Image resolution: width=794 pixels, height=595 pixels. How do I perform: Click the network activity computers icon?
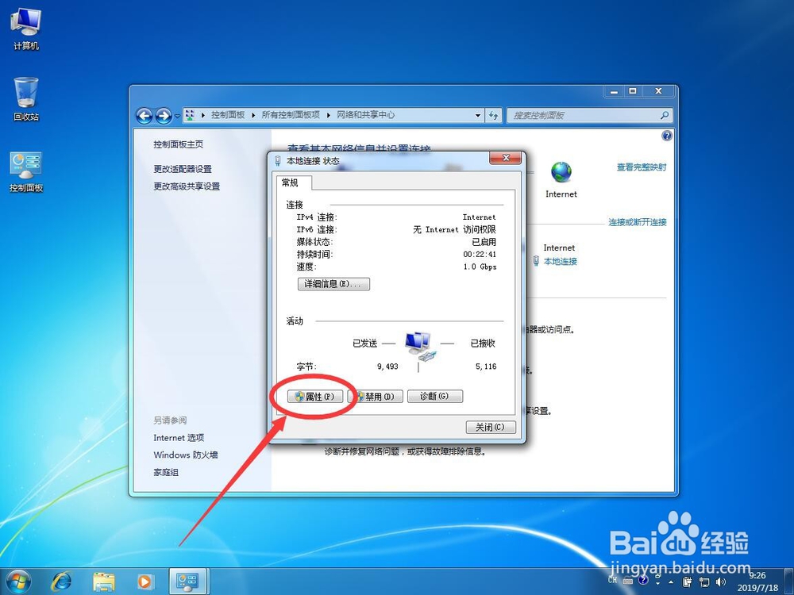[x=419, y=346]
